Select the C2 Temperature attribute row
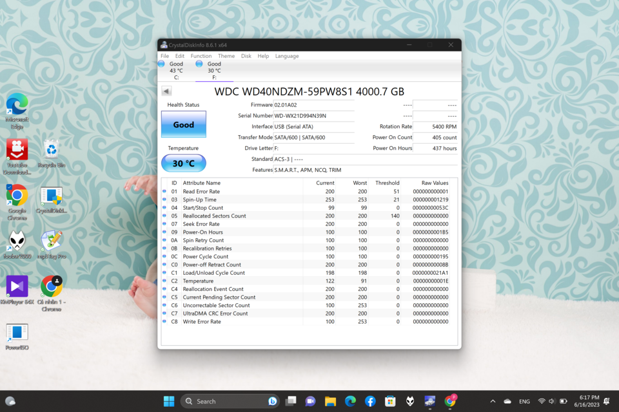 tap(306, 281)
